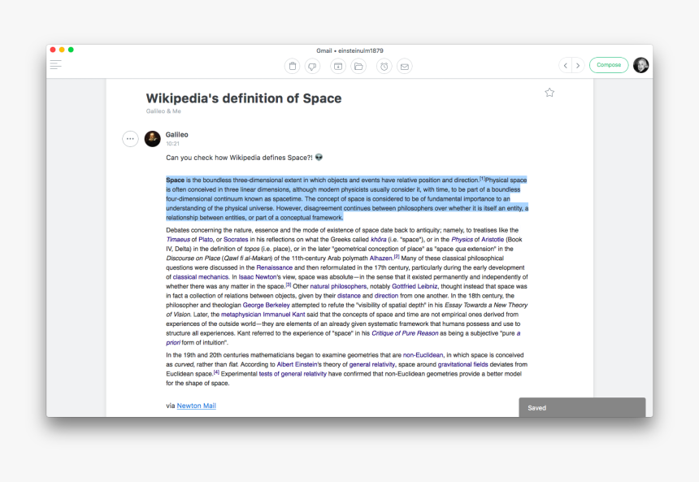Open the Socrates link
This screenshot has height=482, width=699.
tap(236, 240)
